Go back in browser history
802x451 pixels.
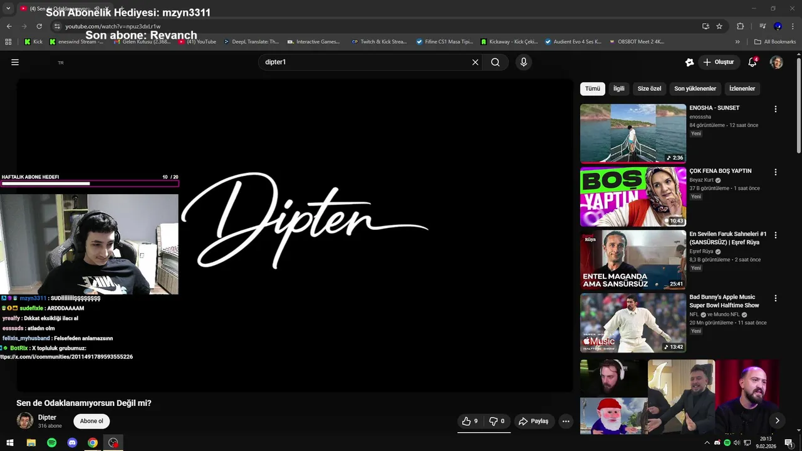click(9, 26)
